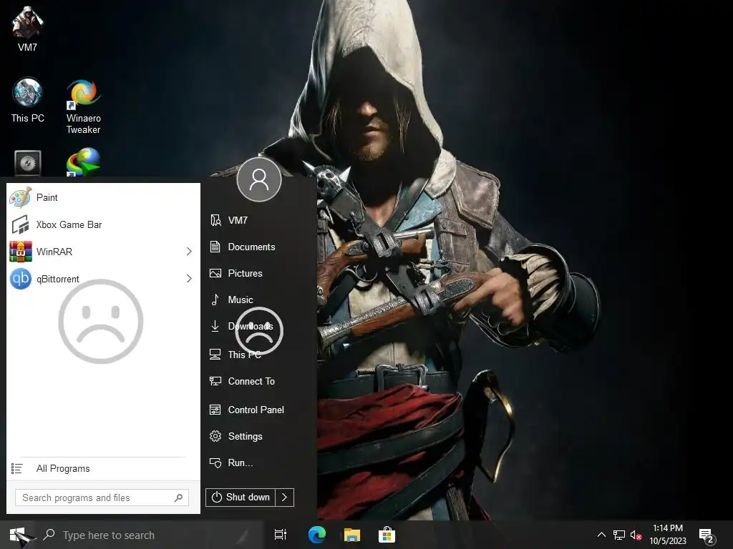Select the This PC desktop icon
The height and width of the screenshot is (549, 733).
[28, 100]
